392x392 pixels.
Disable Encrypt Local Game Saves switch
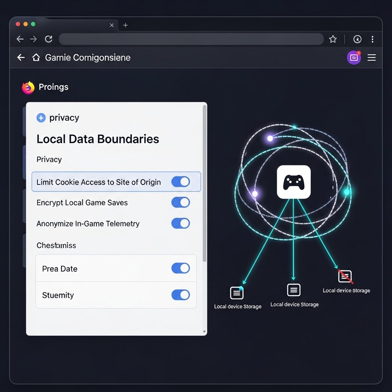180,203
